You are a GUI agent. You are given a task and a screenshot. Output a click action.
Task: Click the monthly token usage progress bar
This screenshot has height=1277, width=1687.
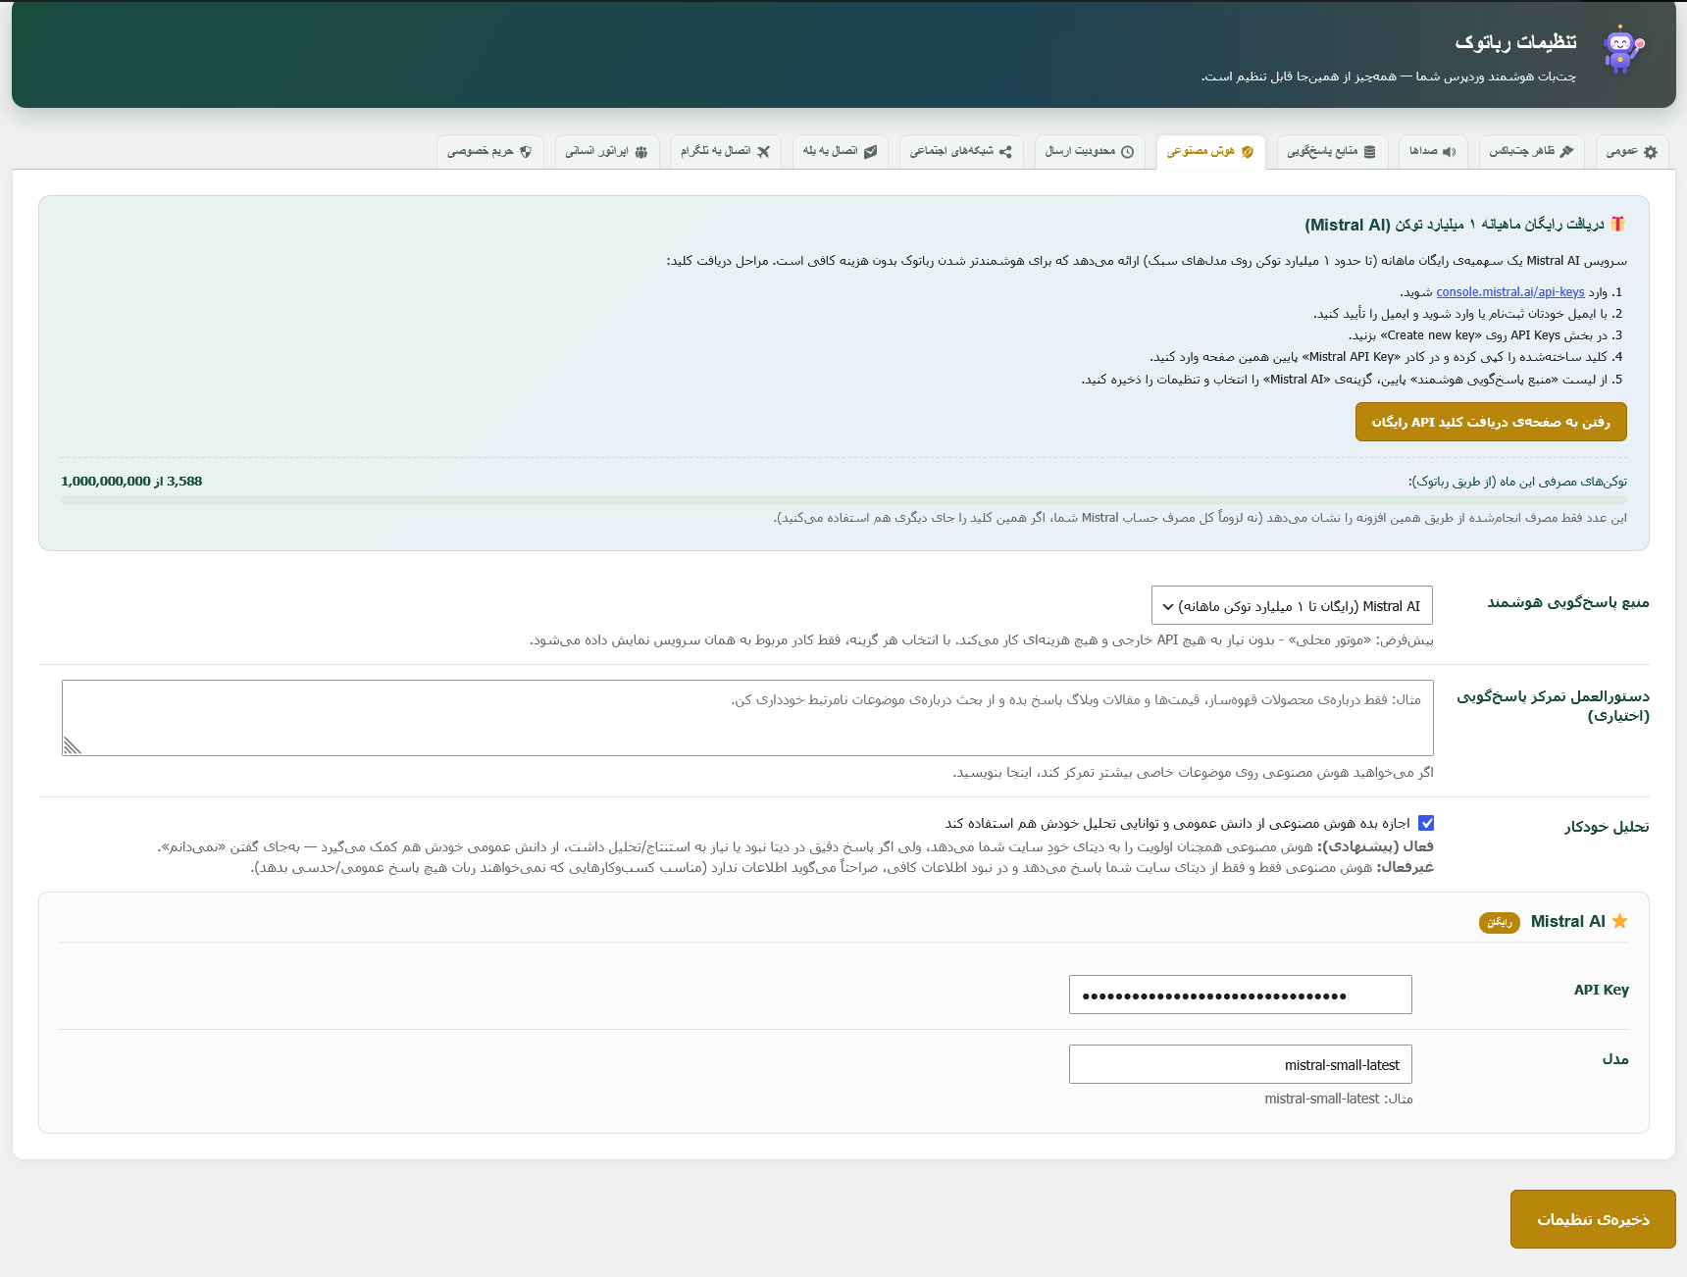pyautogui.click(x=843, y=500)
